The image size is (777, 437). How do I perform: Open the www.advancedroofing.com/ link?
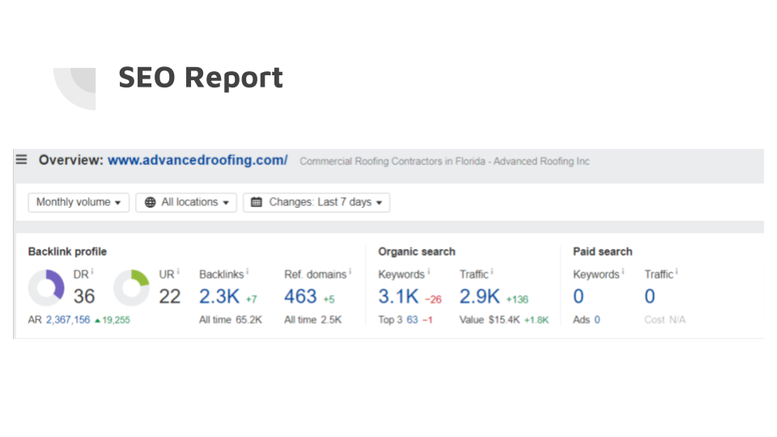pyautogui.click(x=197, y=160)
